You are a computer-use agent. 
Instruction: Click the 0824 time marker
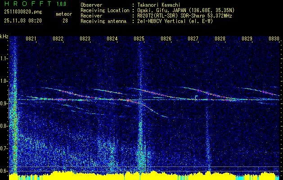112,39
